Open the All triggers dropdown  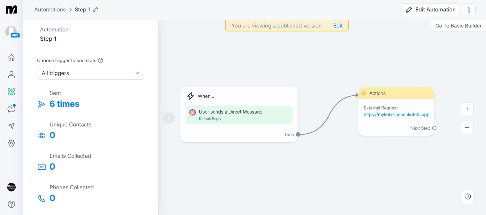[x=91, y=73]
